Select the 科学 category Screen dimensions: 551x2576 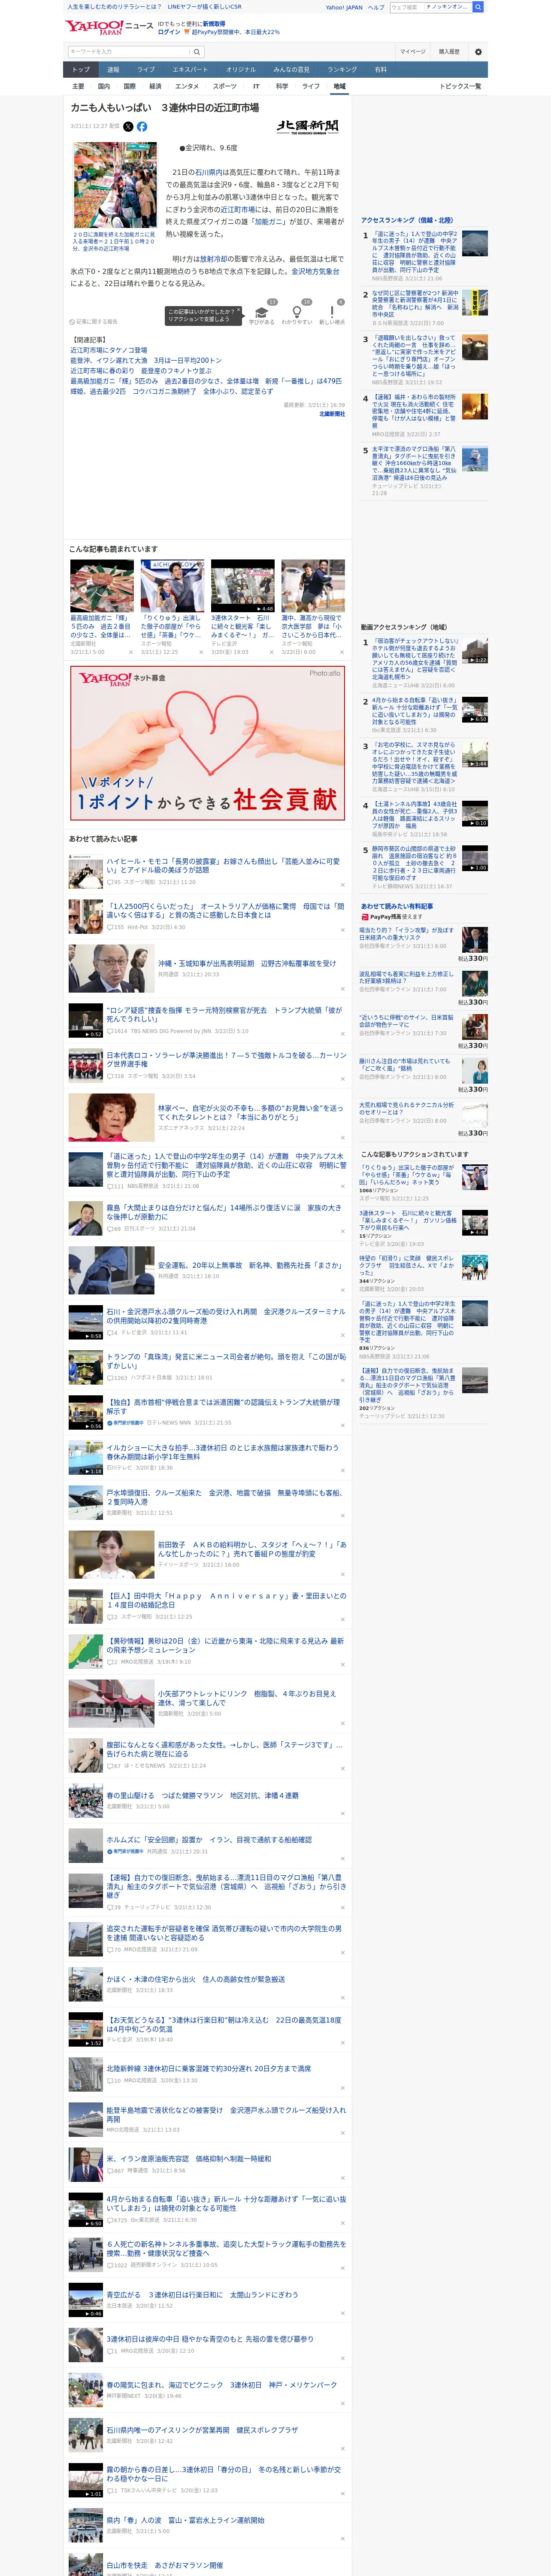pos(282,86)
